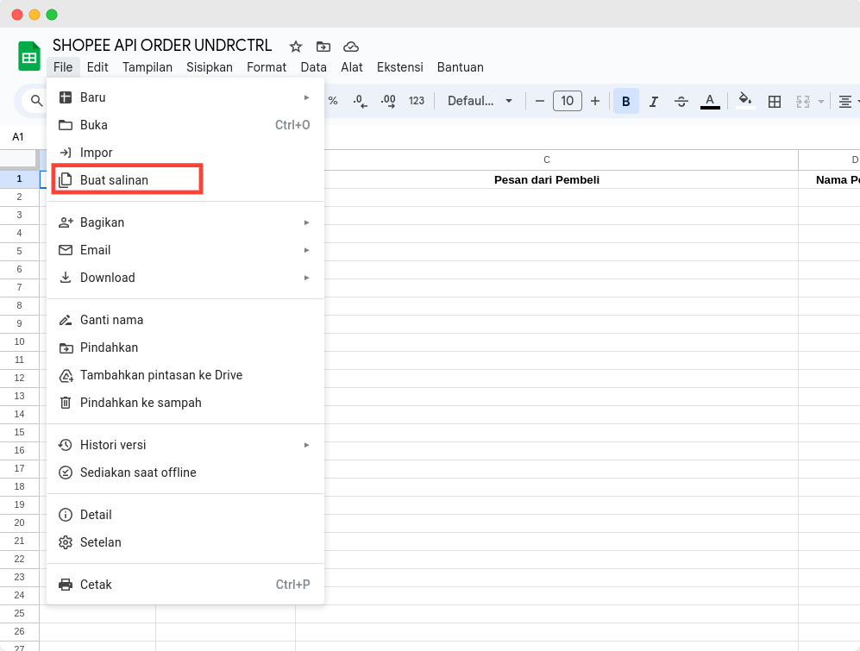860x651 pixels.
Task: Open the Bantuan menu
Action: [460, 67]
